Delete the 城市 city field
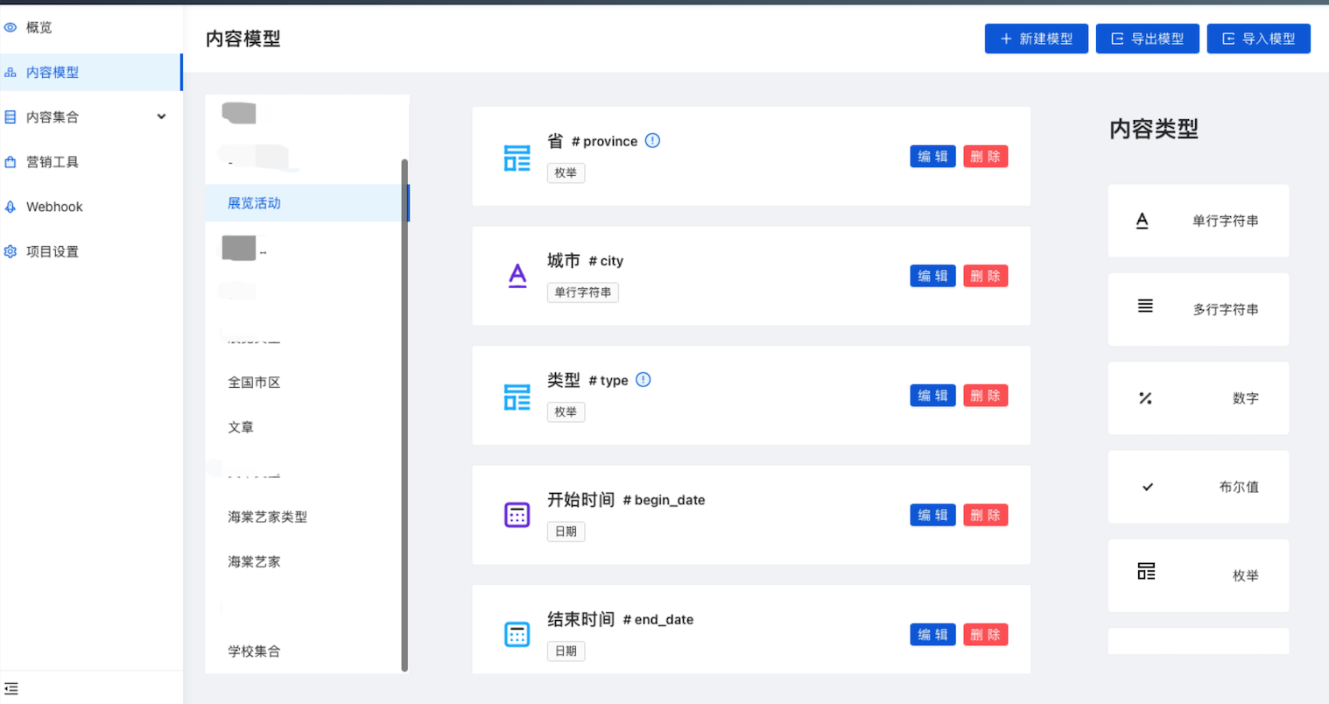The image size is (1329, 704). [986, 276]
